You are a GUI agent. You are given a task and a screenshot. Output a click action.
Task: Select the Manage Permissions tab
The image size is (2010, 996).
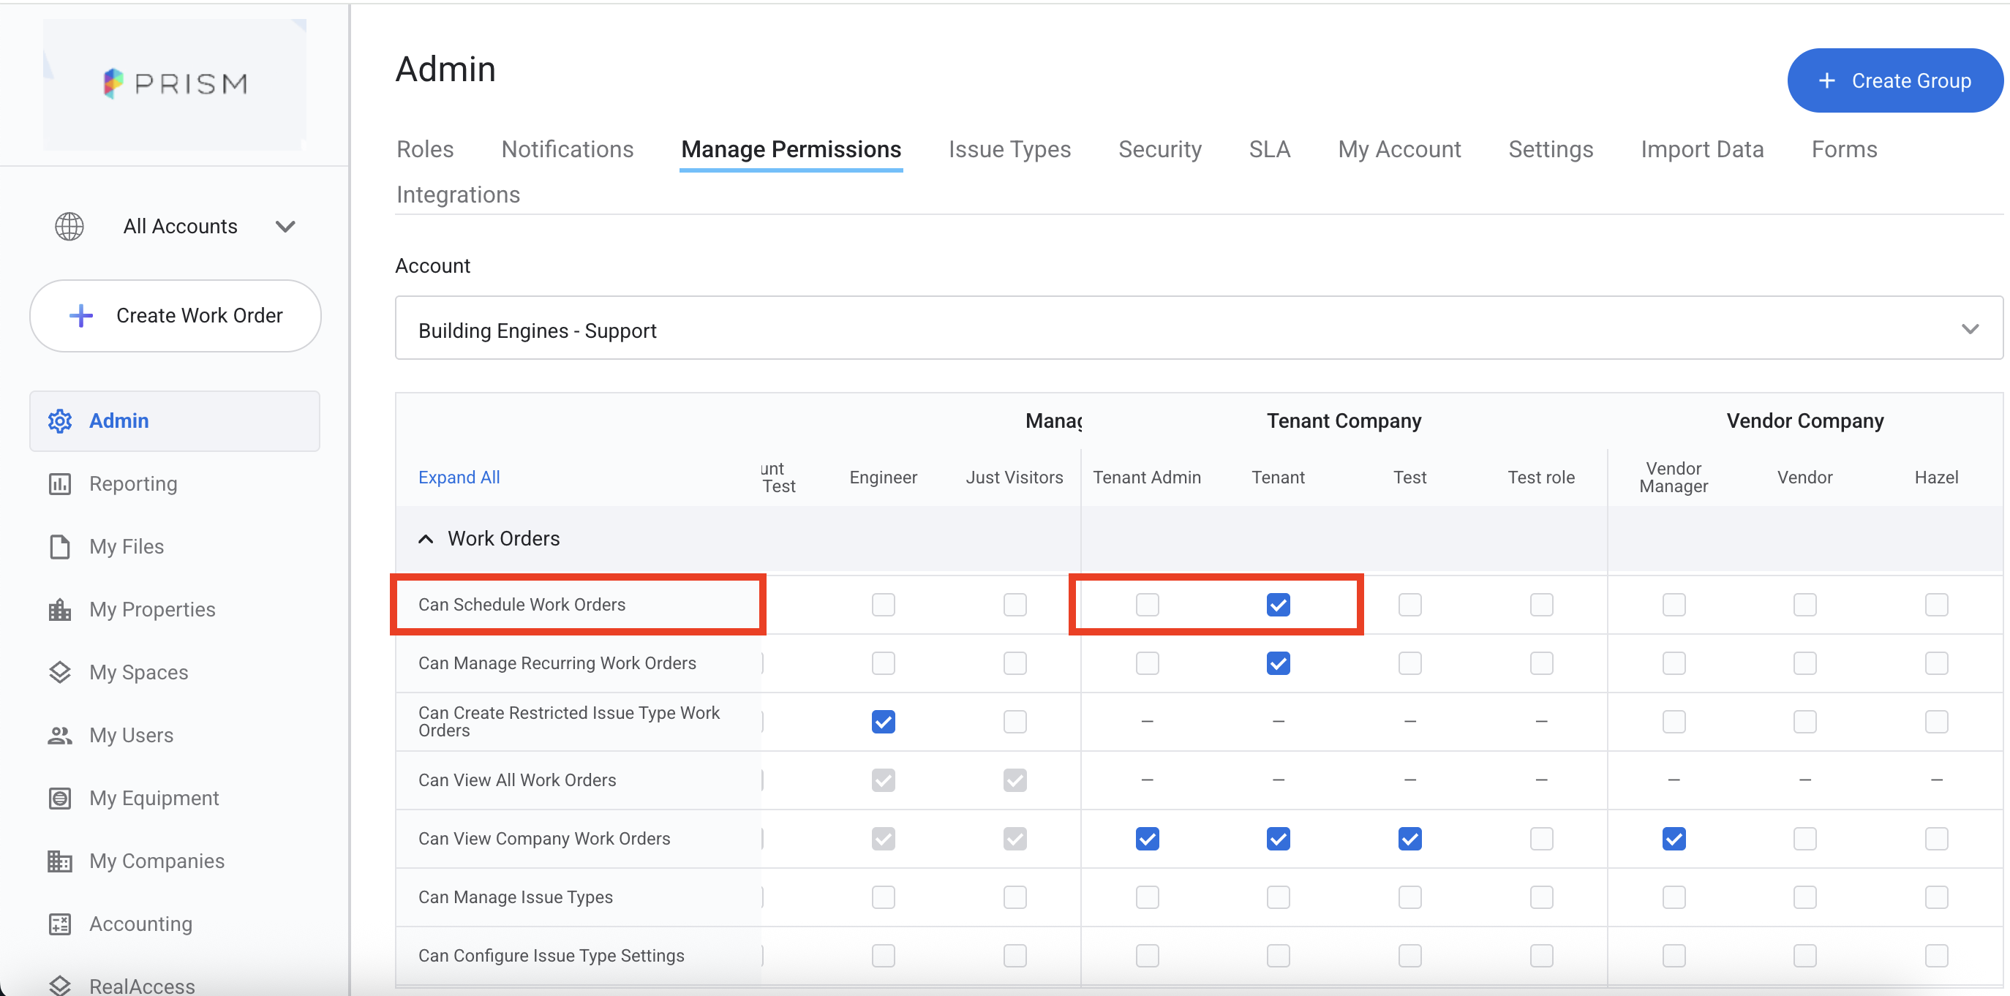(791, 149)
